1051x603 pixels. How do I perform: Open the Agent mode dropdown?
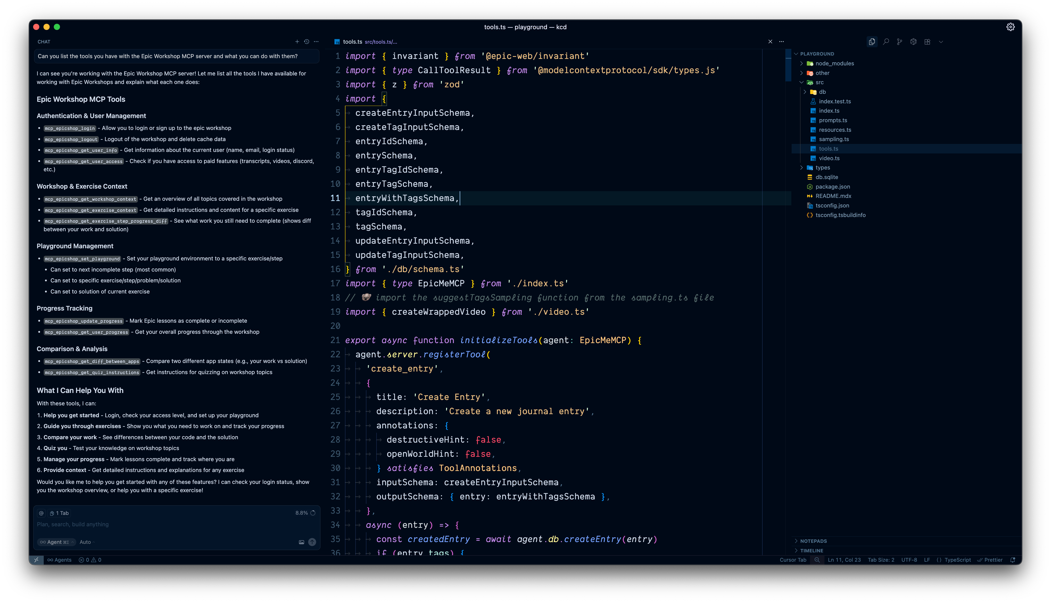pyautogui.click(x=57, y=542)
